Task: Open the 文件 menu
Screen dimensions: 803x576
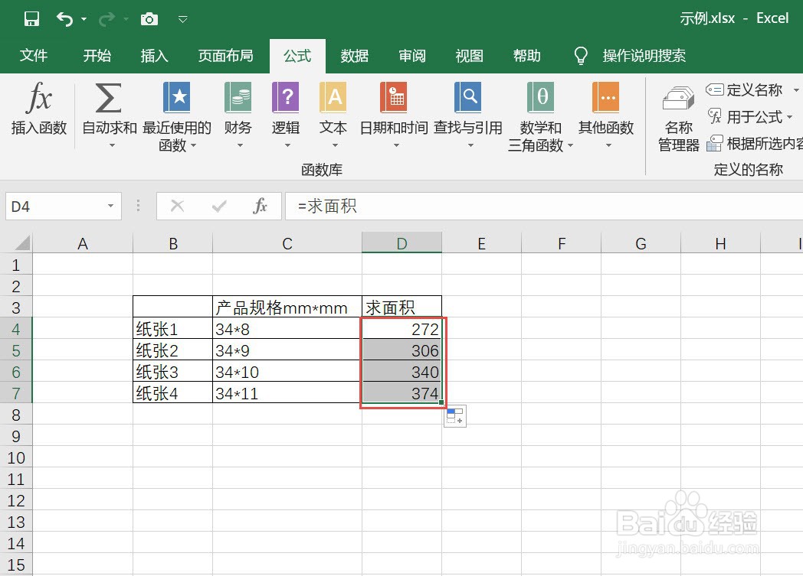Action: (34, 55)
